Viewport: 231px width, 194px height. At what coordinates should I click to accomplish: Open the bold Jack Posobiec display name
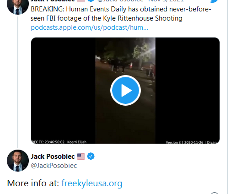tap(53, 156)
